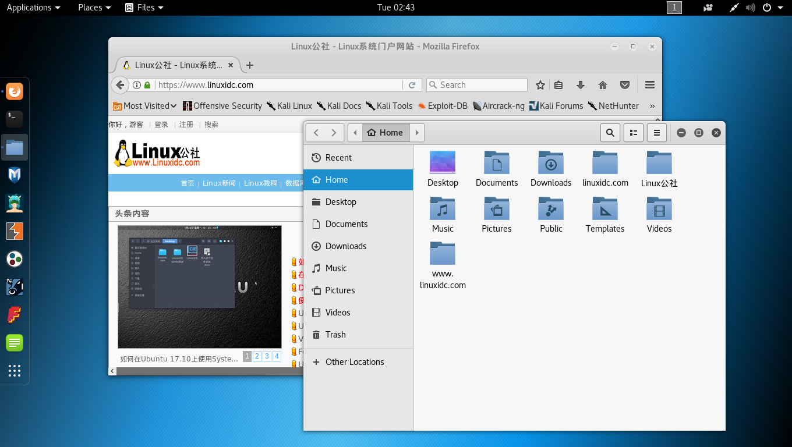The height and width of the screenshot is (447, 792).
Task: Open the Music folder icon
Action: (x=443, y=208)
